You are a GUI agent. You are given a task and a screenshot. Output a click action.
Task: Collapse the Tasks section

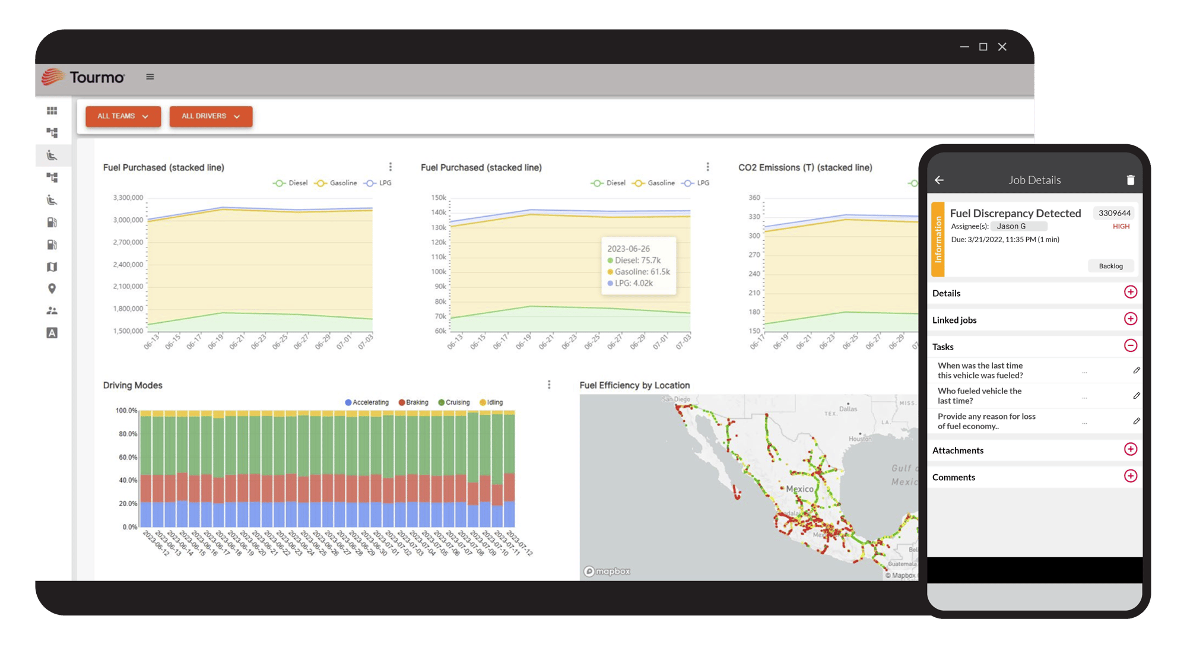click(1130, 345)
